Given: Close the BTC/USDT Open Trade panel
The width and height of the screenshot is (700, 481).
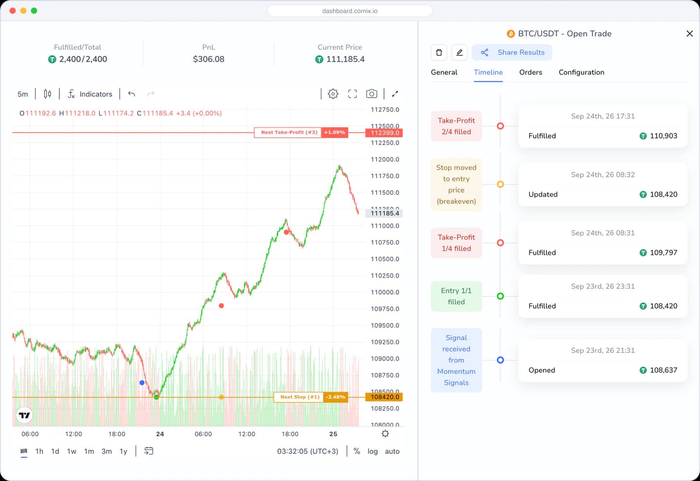Looking at the screenshot, I should 689,33.
